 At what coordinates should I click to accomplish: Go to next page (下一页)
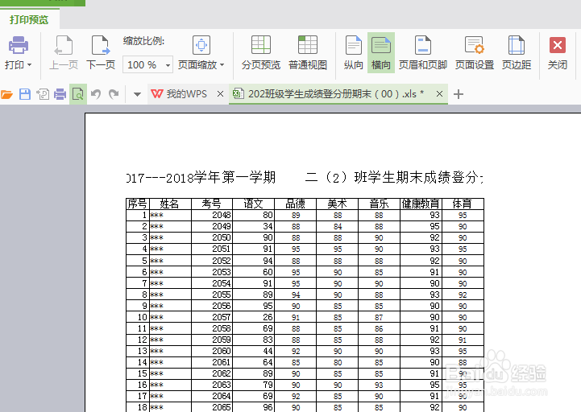coord(101,53)
